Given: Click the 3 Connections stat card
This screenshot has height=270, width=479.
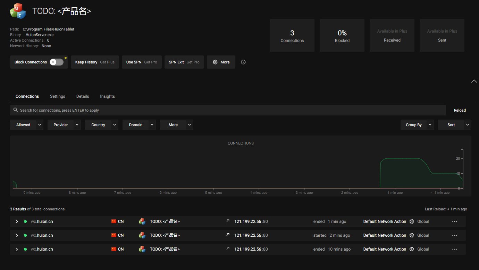Looking at the screenshot, I should (x=292, y=36).
